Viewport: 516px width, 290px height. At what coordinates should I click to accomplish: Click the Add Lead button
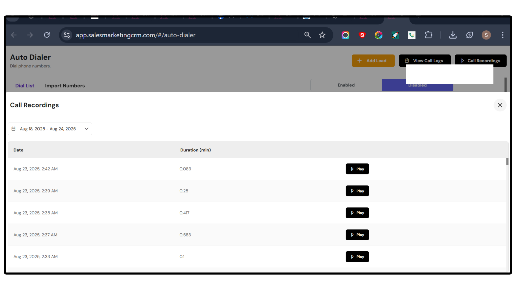[373, 61]
